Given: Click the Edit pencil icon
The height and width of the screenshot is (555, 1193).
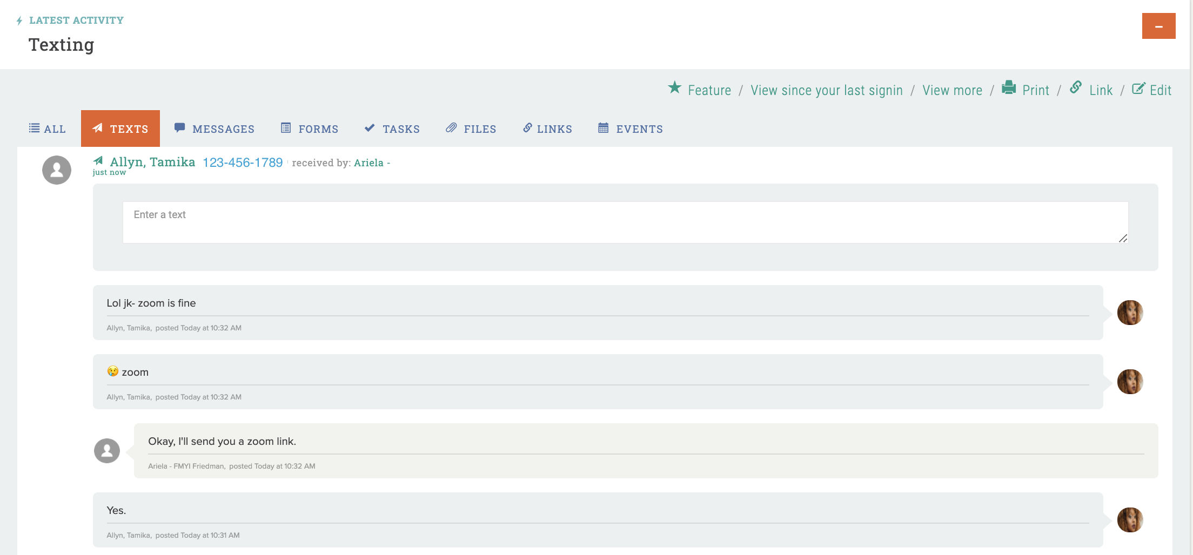Looking at the screenshot, I should coord(1138,89).
